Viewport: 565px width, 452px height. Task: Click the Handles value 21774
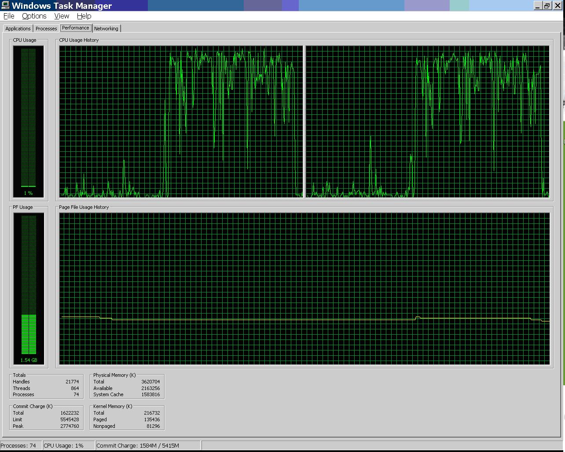click(72, 382)
